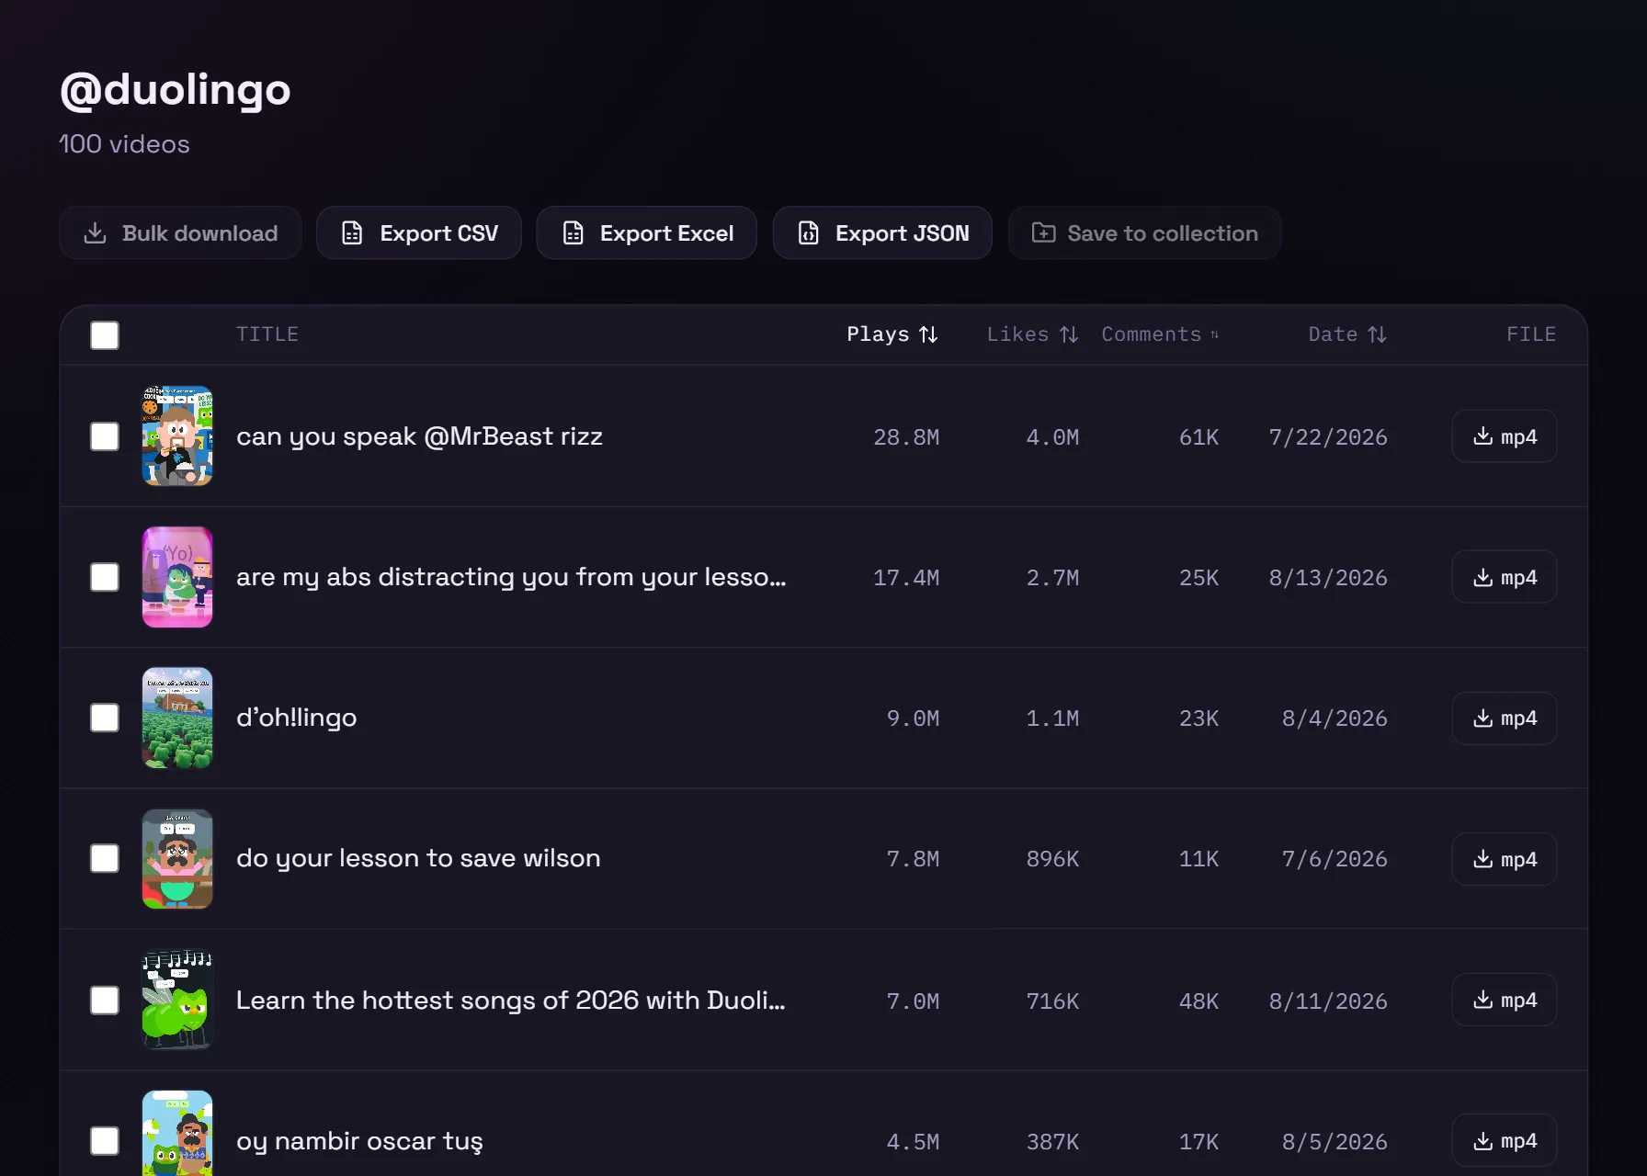Click the '896K' likes value

coord(1052,859)
